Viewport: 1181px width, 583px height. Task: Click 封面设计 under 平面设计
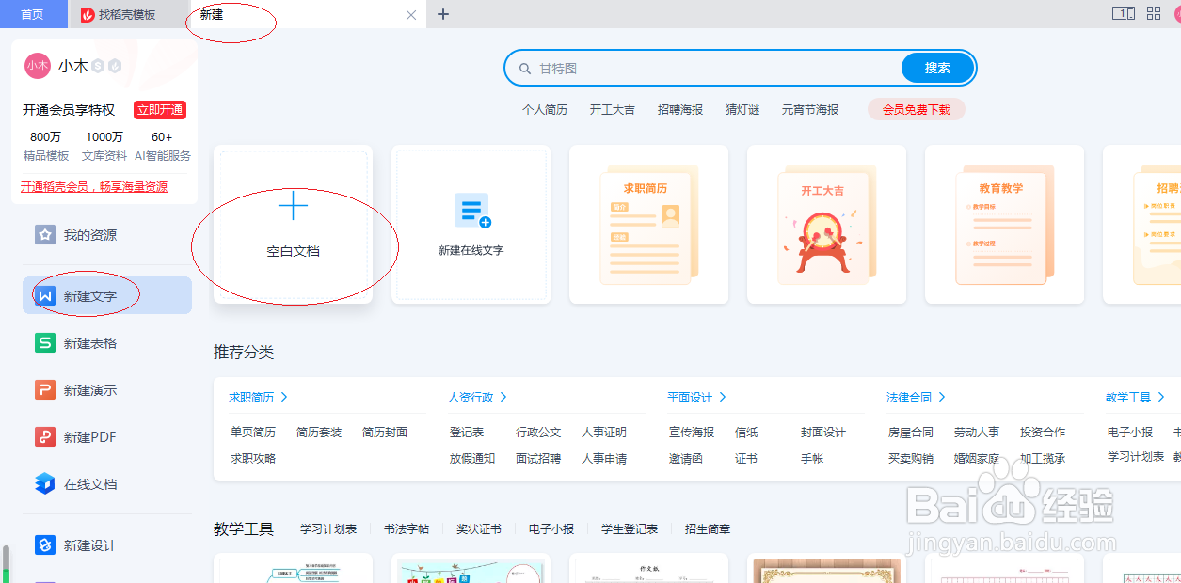823,433
